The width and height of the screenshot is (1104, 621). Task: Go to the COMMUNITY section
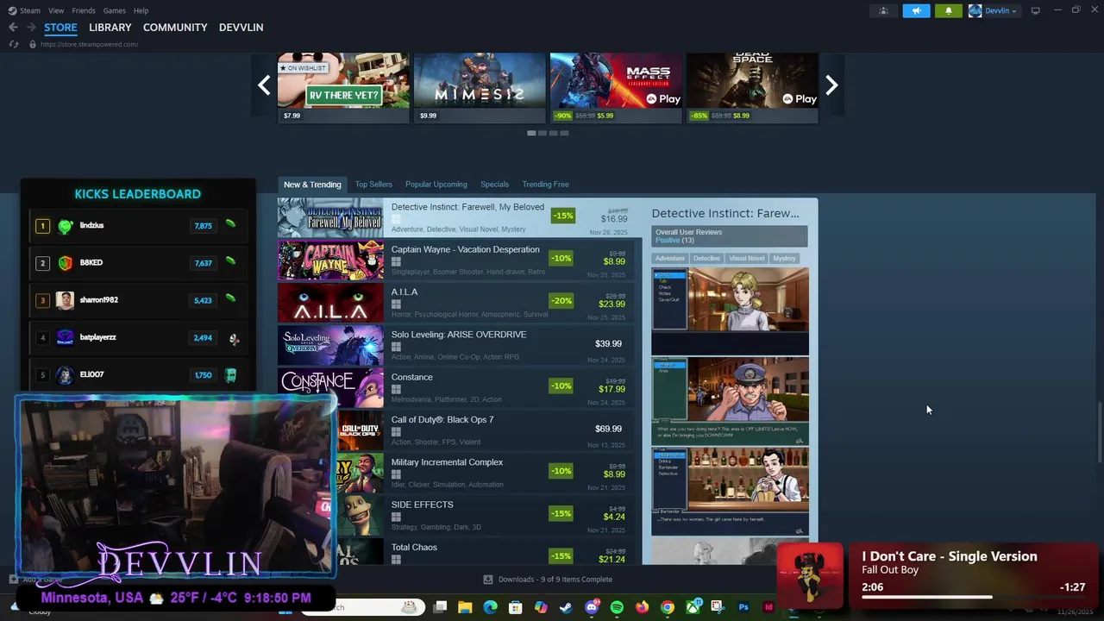tap(175, 28)
